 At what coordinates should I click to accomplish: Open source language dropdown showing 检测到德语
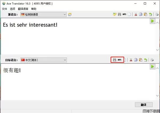[x=43, y=14]
